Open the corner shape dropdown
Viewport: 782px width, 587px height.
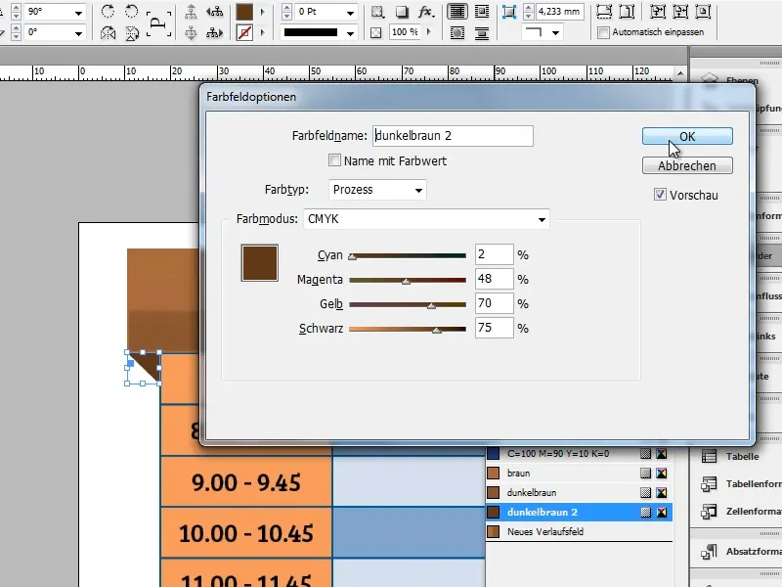coord(555,33)
